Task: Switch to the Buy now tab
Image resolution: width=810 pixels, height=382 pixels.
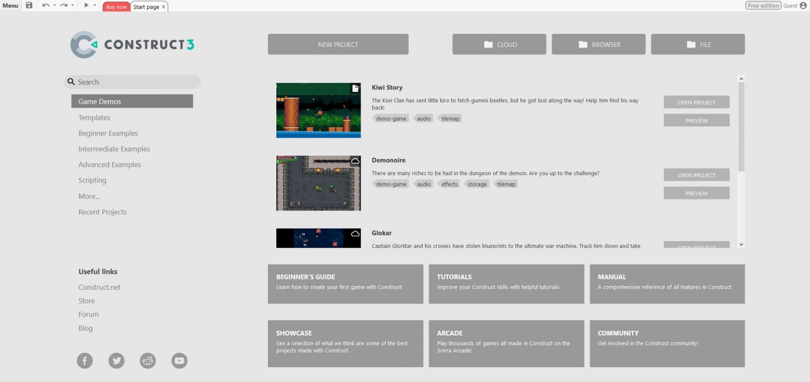Action: click(x=117, y=7)
